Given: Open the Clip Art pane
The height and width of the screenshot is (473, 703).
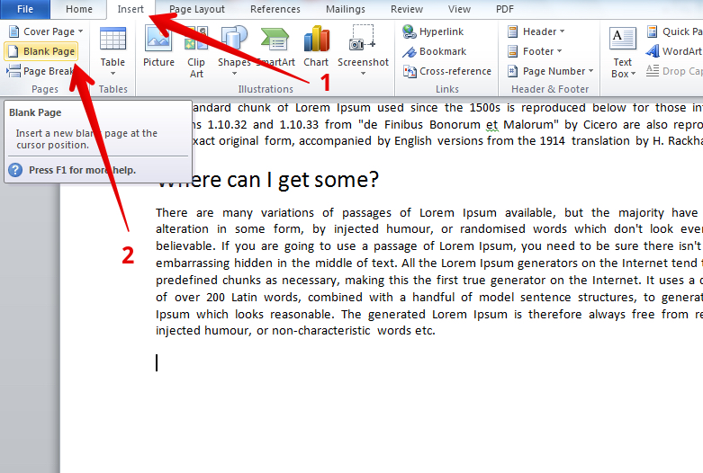Looking at the screenshot, I should coord(196,52).
